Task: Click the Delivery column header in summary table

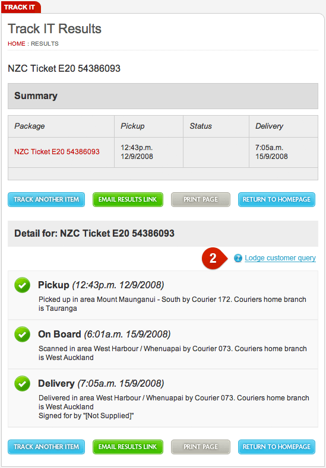Action: click(x=284, y=126)
